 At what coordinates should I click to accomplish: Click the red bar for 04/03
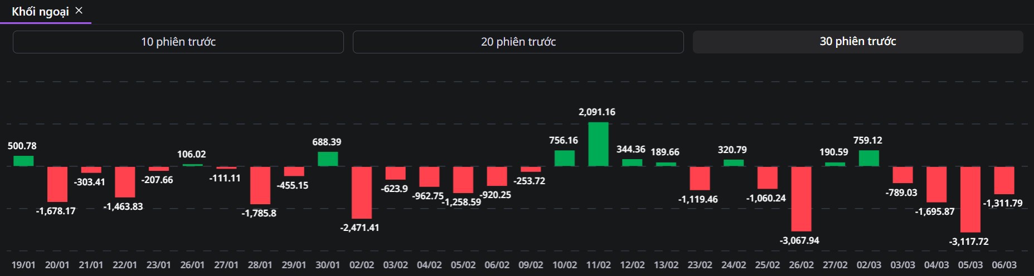[936, 184]
